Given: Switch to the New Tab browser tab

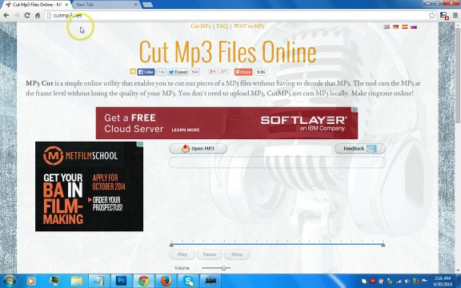Looking at the screenshot, I should point(103,5).
